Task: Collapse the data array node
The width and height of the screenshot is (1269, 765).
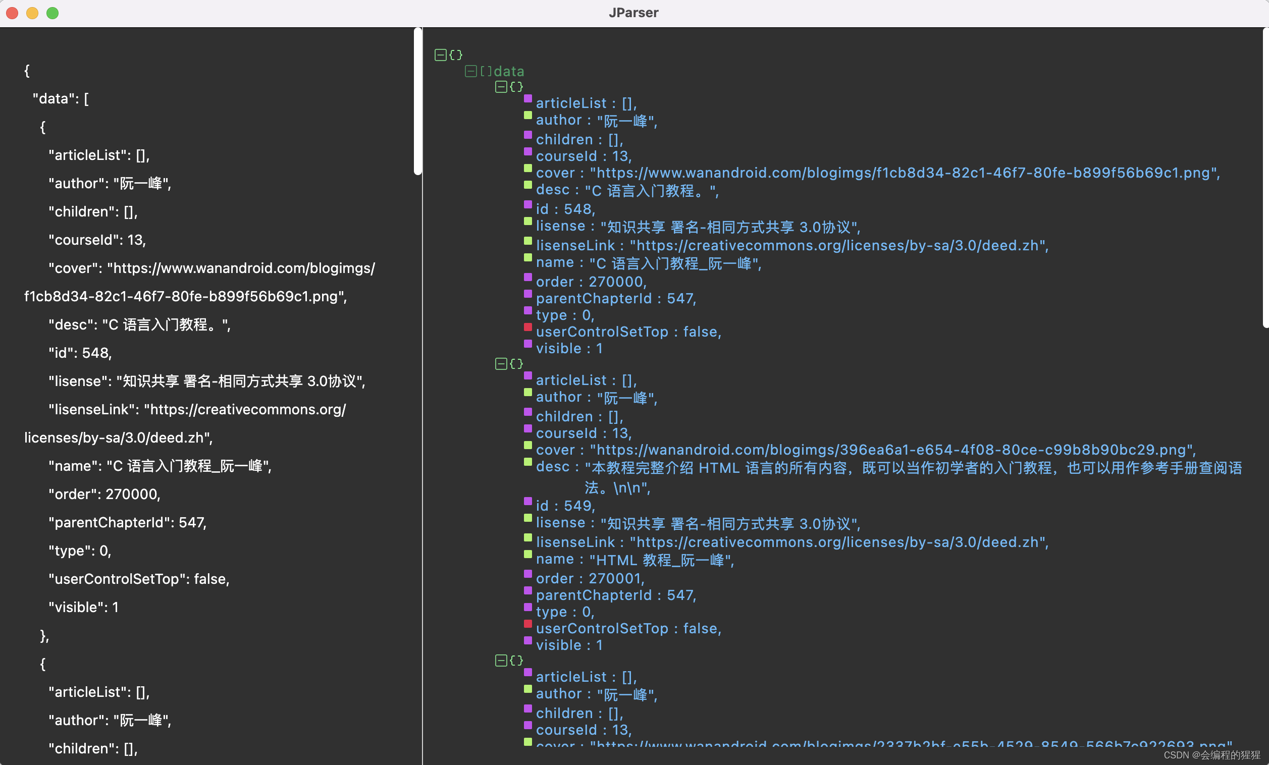Action: coord(470,71)
